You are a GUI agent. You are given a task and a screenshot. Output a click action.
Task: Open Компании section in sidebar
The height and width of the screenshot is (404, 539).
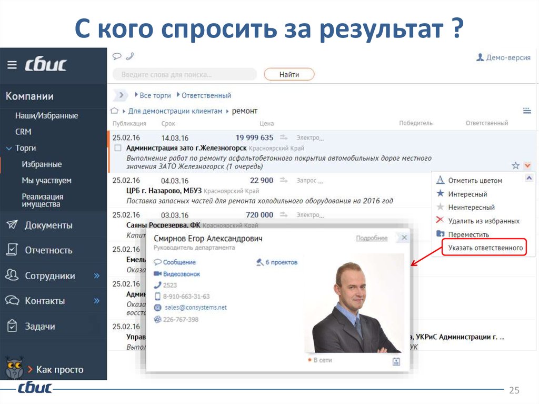pyautogui.click(x=29, y=96)
